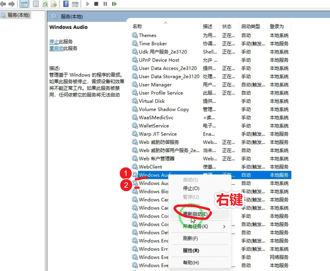
Task: Click the Shell... description cell
Action: coord(210,52)
